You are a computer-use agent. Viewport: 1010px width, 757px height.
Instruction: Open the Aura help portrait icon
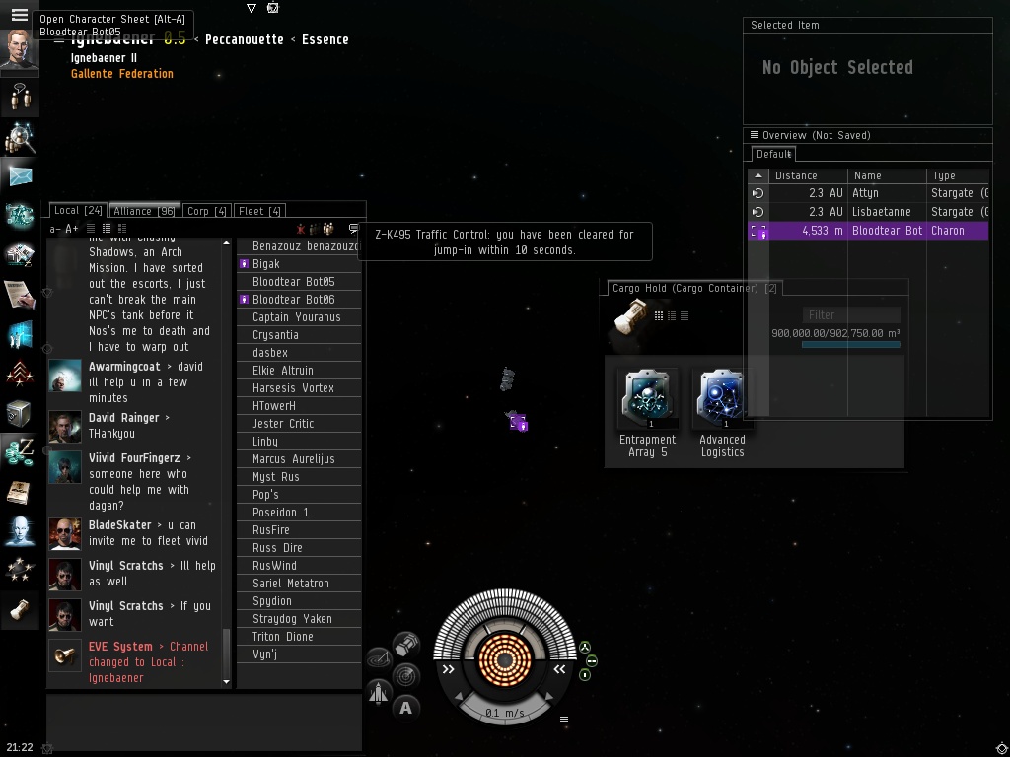pyautogui.click(x=20, y=529)
